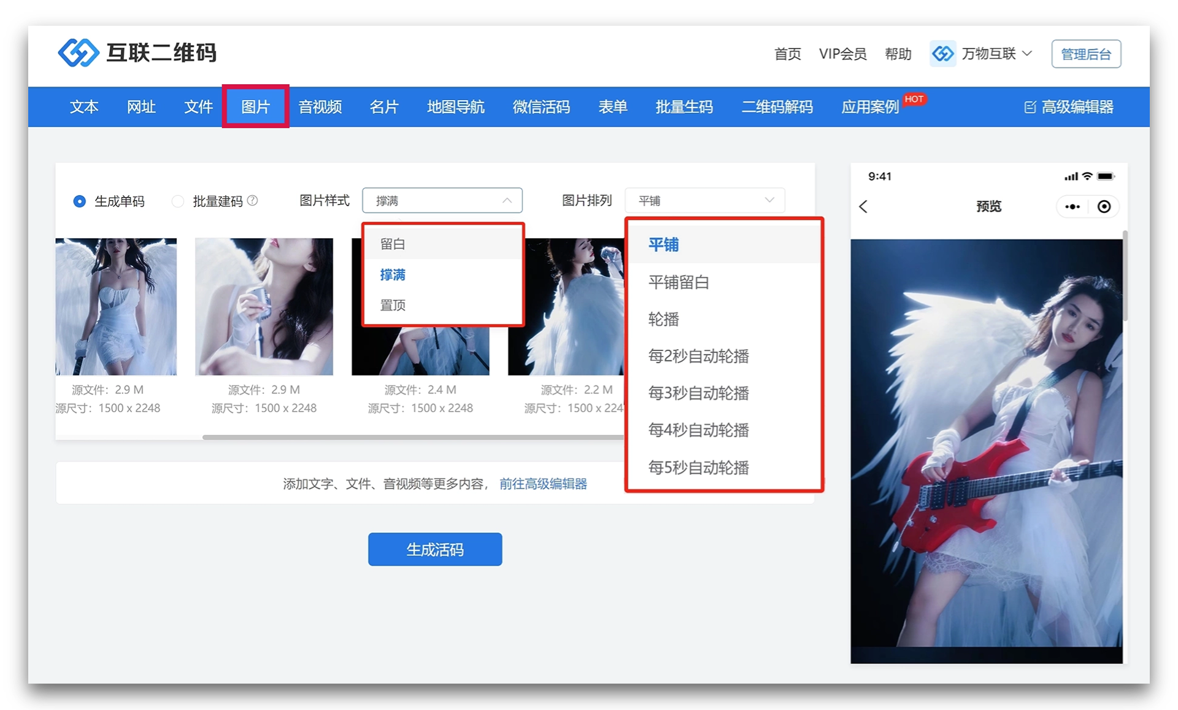Switch to the 音视频 tab
Image resolution: width=1178 pixels, height=710 pixels.
tap(320, 107)
